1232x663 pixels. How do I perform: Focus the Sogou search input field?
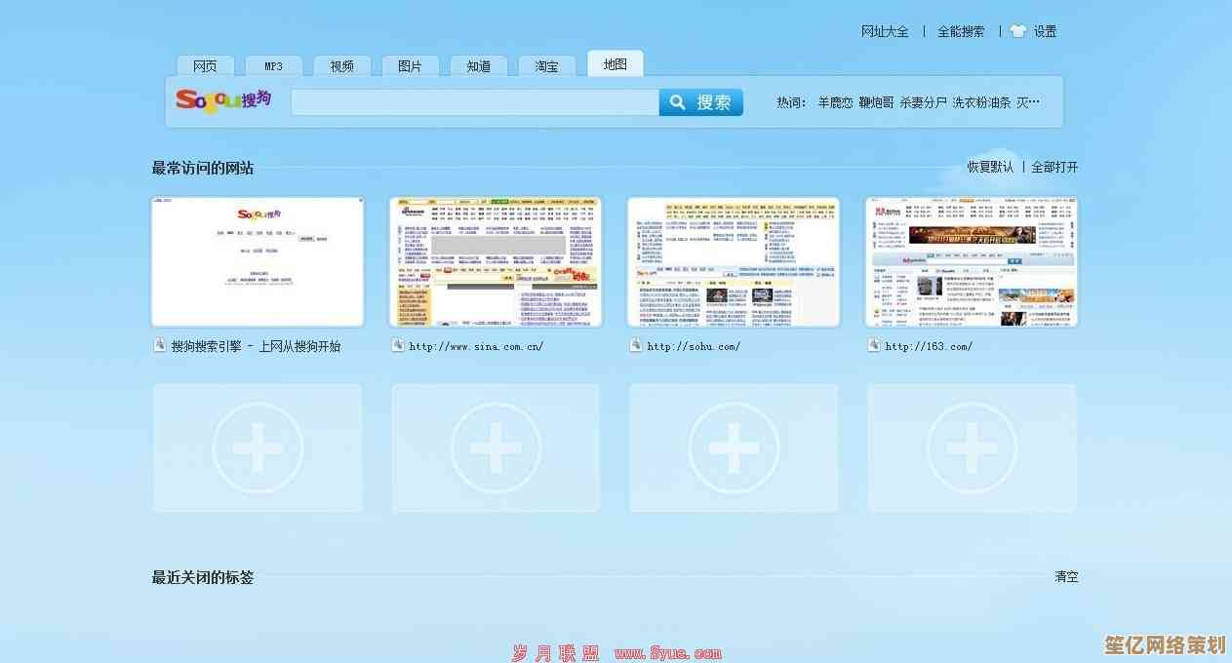click(x=474, y=102)
